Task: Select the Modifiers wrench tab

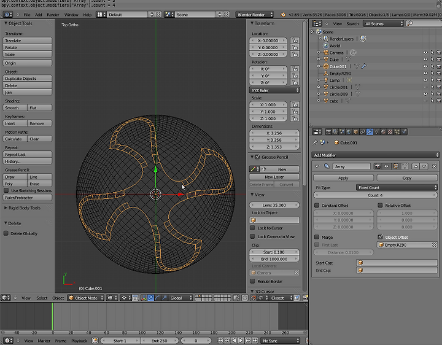Action: click(x=370, y=131)
